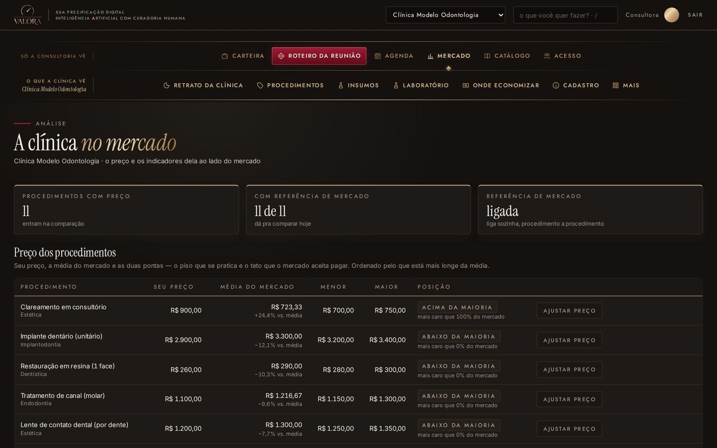Click the Catálogo book icon
Viewport: 717px width, 448px height.
point(487,56)
